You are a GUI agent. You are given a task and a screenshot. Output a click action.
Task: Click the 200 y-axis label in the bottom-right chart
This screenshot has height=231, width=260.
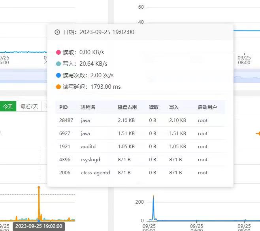point(139,202)
